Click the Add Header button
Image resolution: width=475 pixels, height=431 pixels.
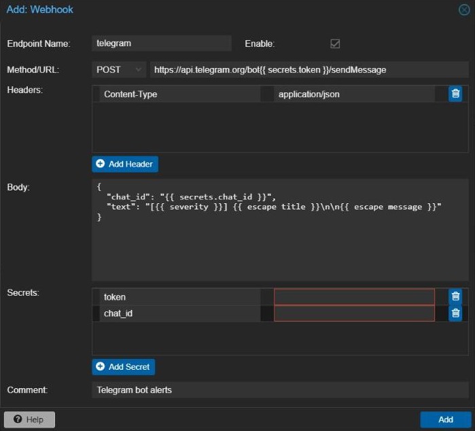point(125,165)
